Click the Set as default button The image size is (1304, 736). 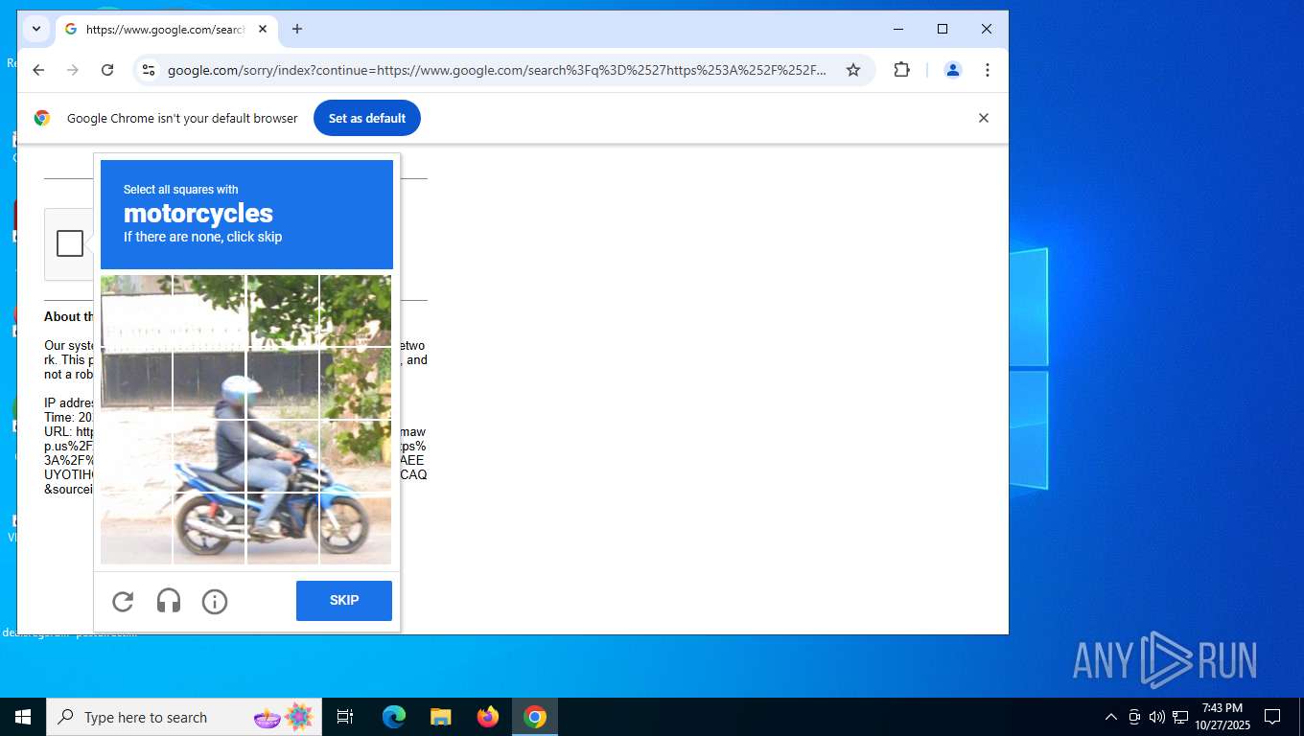point(367,118)
